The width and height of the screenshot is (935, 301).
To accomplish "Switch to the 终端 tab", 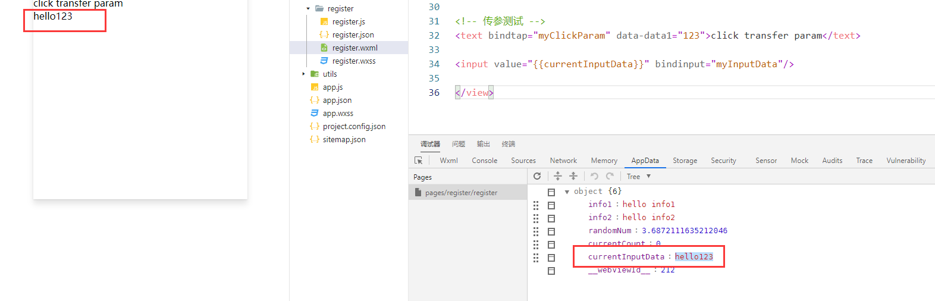I will coord(509,144).
